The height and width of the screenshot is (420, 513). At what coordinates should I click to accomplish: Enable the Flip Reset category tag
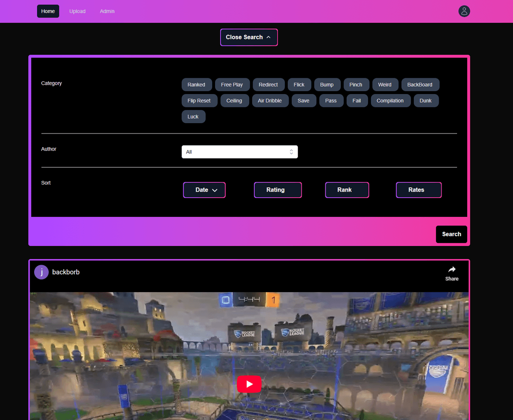coord(199,101)
